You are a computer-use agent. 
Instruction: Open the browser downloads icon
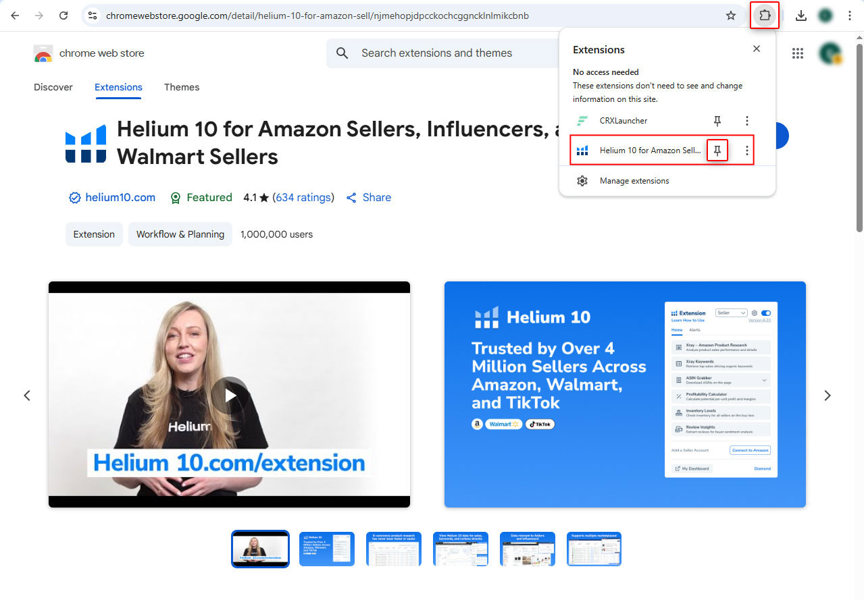[x=801, y=16]
